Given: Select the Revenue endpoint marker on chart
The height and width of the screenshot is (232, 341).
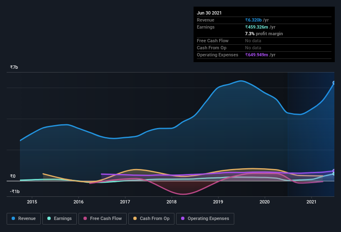Looking at the screenshot, I should [x=334, y=82].
